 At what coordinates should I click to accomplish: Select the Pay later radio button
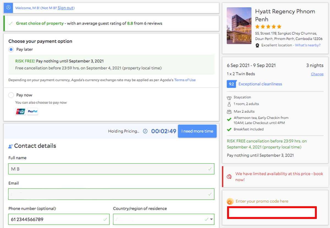pyautogui.click(x=11, y=50)
